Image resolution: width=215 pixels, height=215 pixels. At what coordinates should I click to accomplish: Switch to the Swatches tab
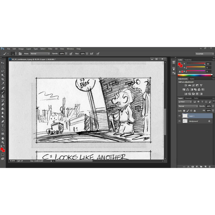pyautogui.click(x=188, y=60)
